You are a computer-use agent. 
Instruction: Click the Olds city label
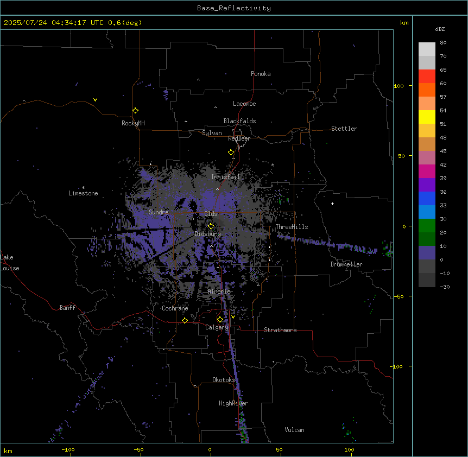pyautogui.click(x=211, y=214)
